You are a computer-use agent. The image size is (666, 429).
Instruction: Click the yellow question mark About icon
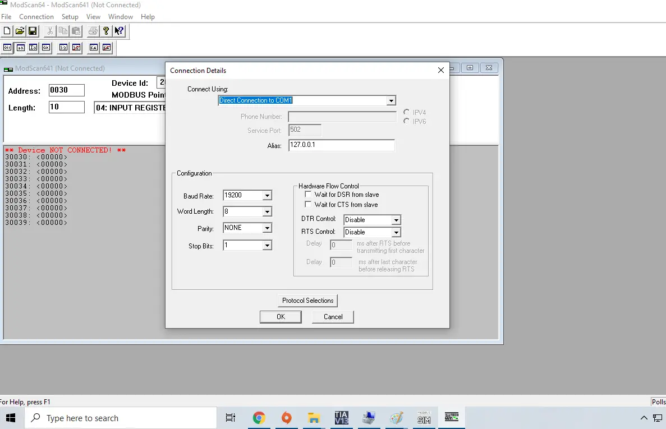click(x=105, y=31)
